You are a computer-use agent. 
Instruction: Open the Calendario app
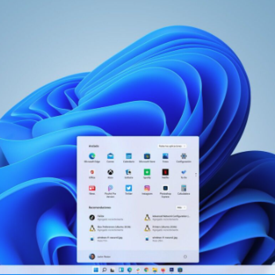[129, 156]
